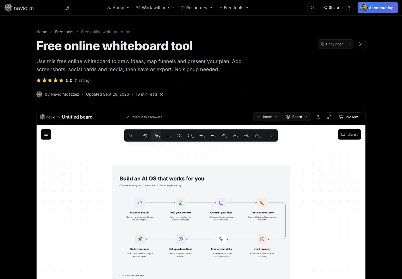Image resolution: width=402 pixels, height=279 pixels.
Task: Click the Share button
Action: (331, 8)
